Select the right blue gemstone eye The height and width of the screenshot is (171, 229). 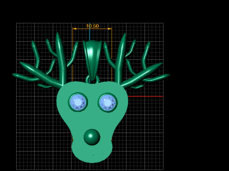point(108,103)
